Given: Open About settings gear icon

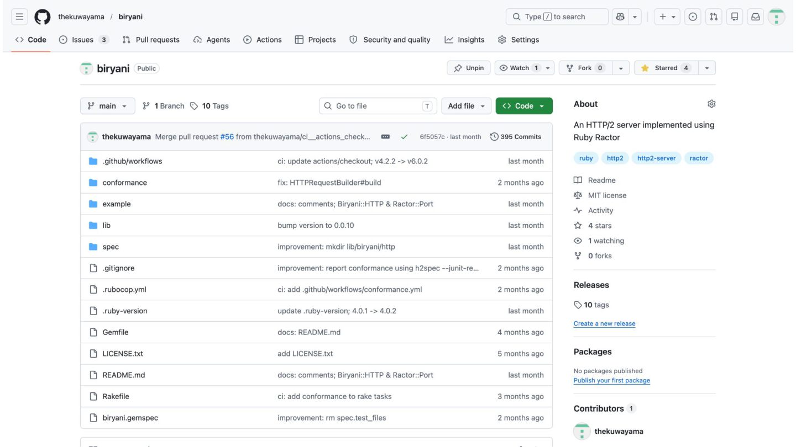Looking at the screenshot, I should click(711, 104).
